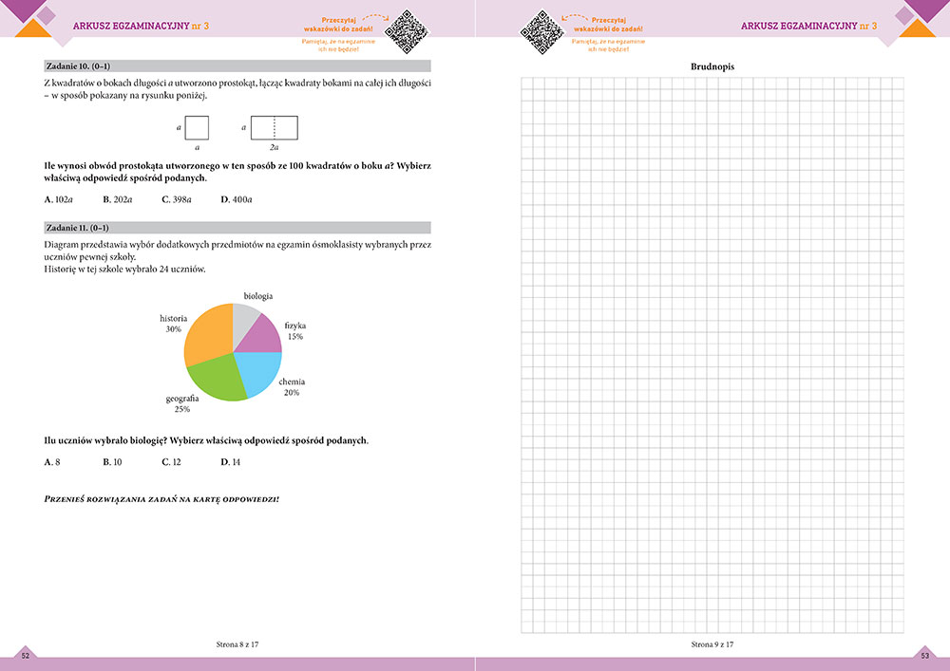The height and width of the screenshot is (671, 950).
Task: Click the rectangle figure labeled 2a
Action: [275, 128]
